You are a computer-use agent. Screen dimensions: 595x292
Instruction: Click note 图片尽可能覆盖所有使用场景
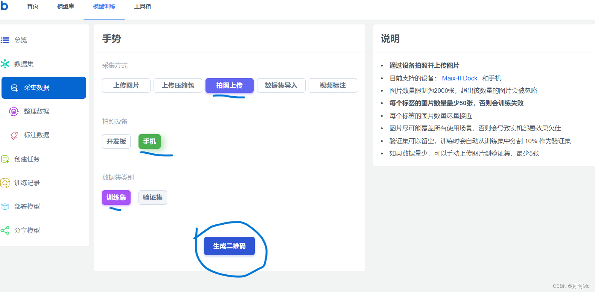(x=475, y=128)
